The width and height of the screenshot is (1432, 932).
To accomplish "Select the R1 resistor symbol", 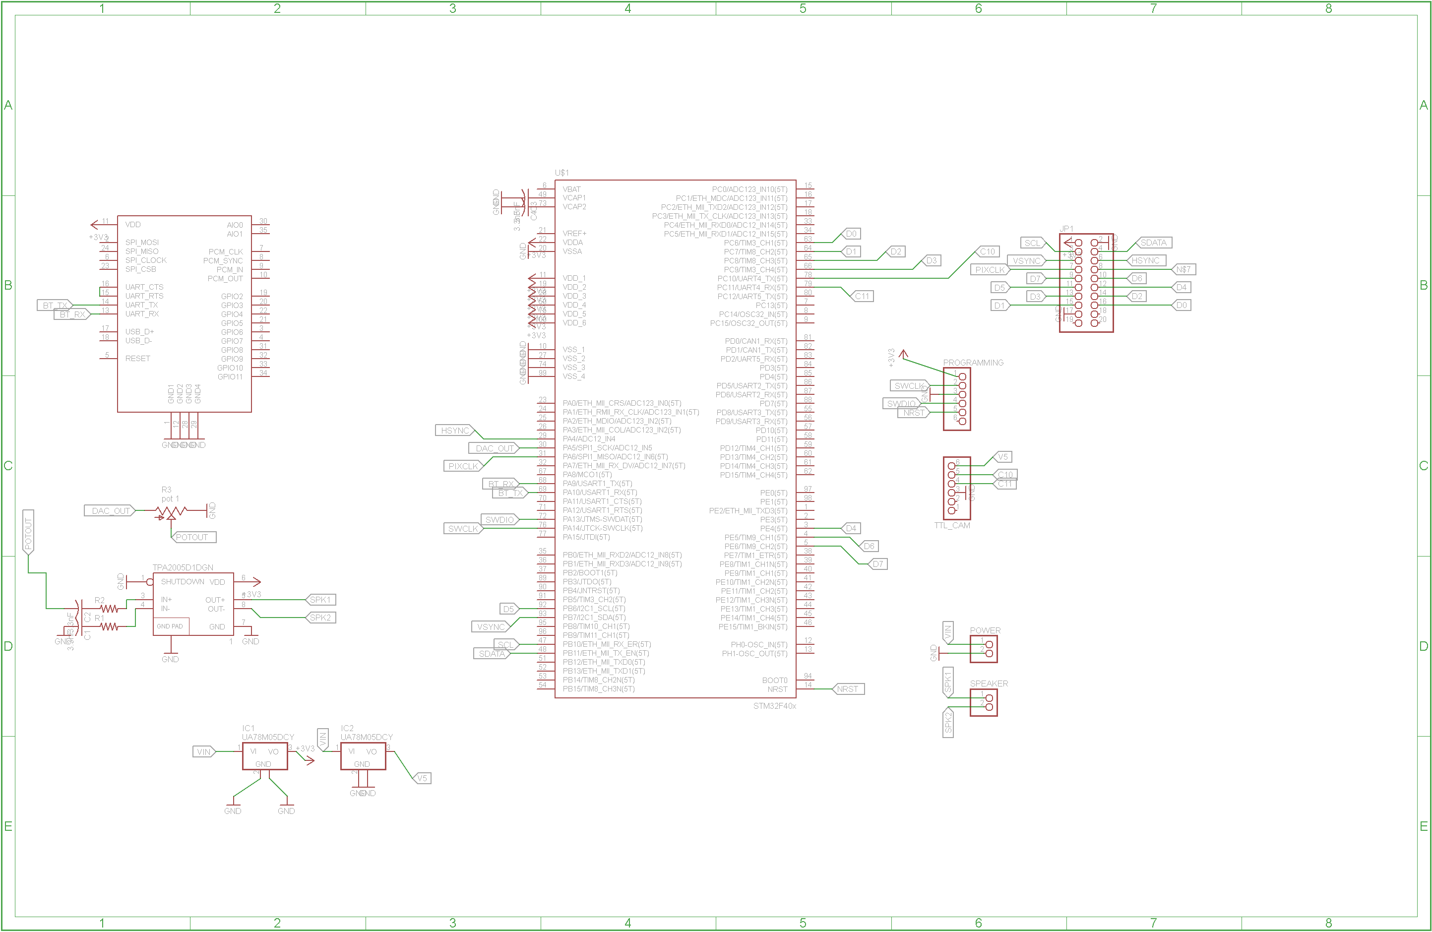I will 109,627.
